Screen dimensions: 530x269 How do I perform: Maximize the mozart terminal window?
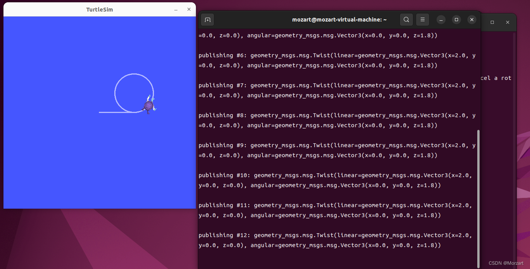pos(456,20)
